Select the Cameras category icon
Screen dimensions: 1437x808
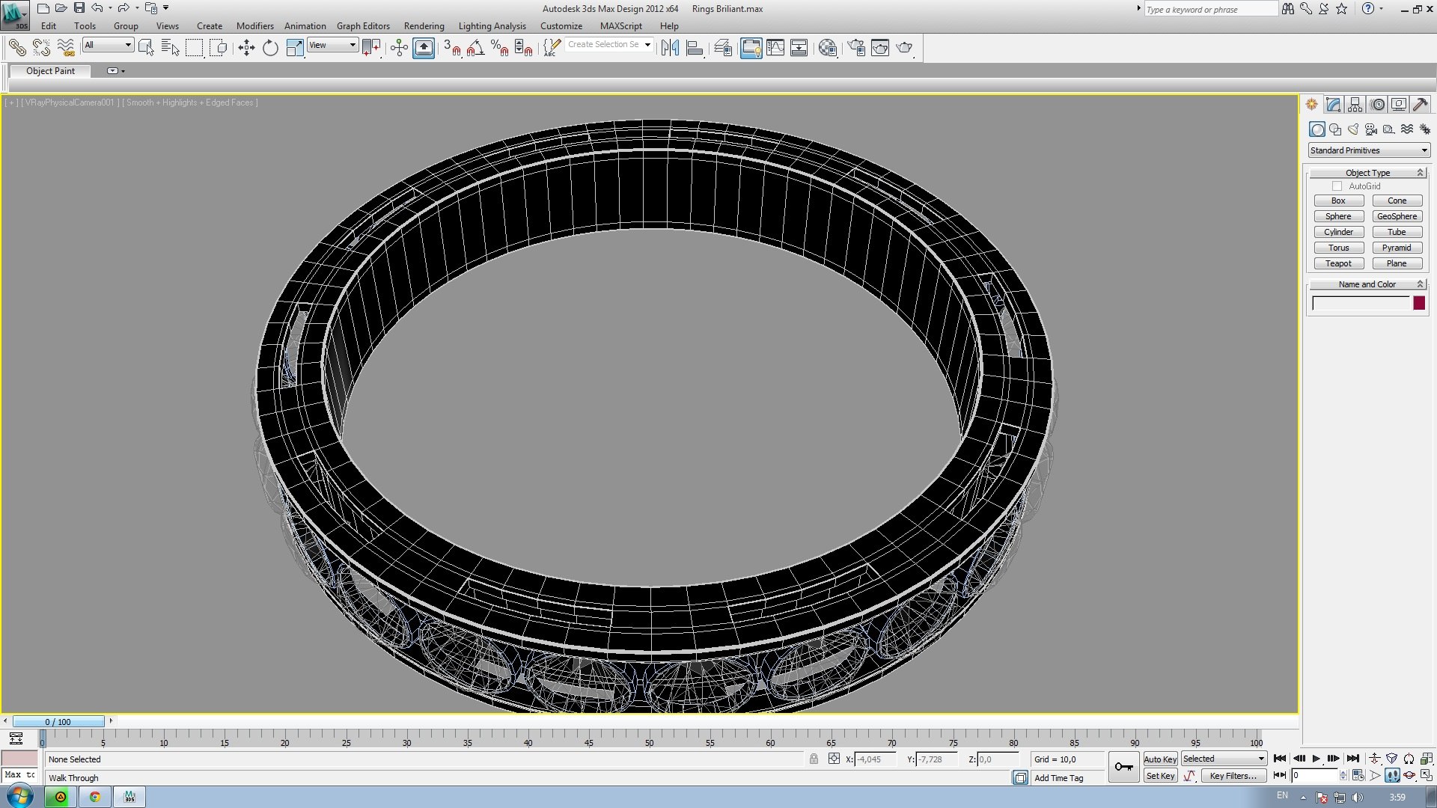point(1370,129)
